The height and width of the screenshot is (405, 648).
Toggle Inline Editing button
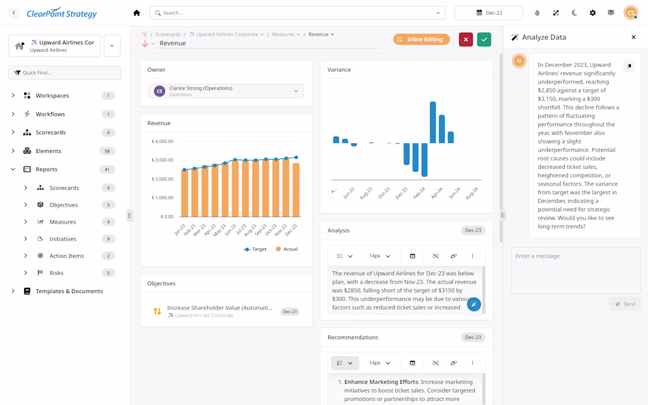(421, 39)
